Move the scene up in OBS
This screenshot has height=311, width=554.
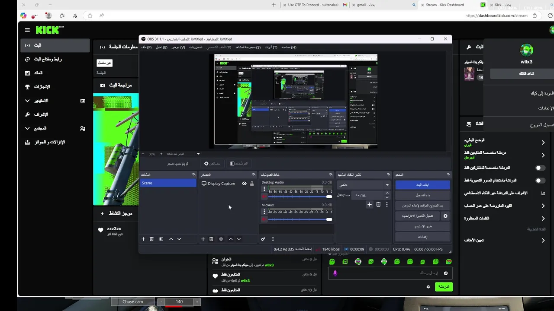click(171, 239)
